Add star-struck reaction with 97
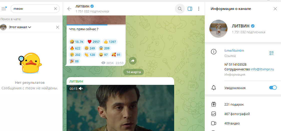 click(x=103, y=55)
